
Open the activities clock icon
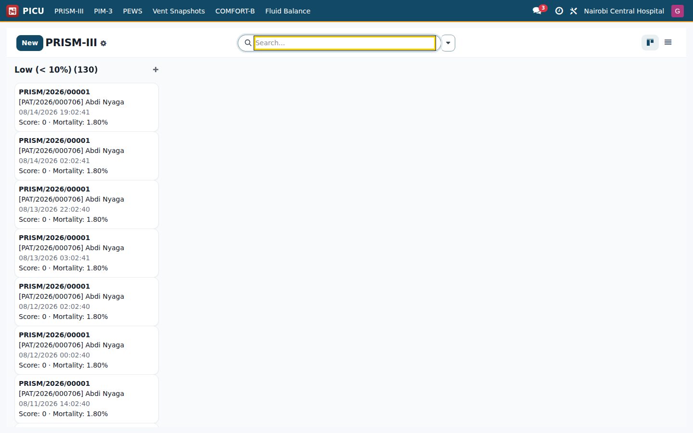559,11
